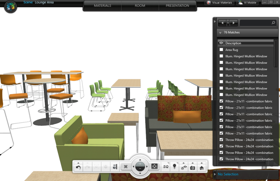The image size is (280, 181).
Task: Open VI Mobile
Action: pos(247,3)
